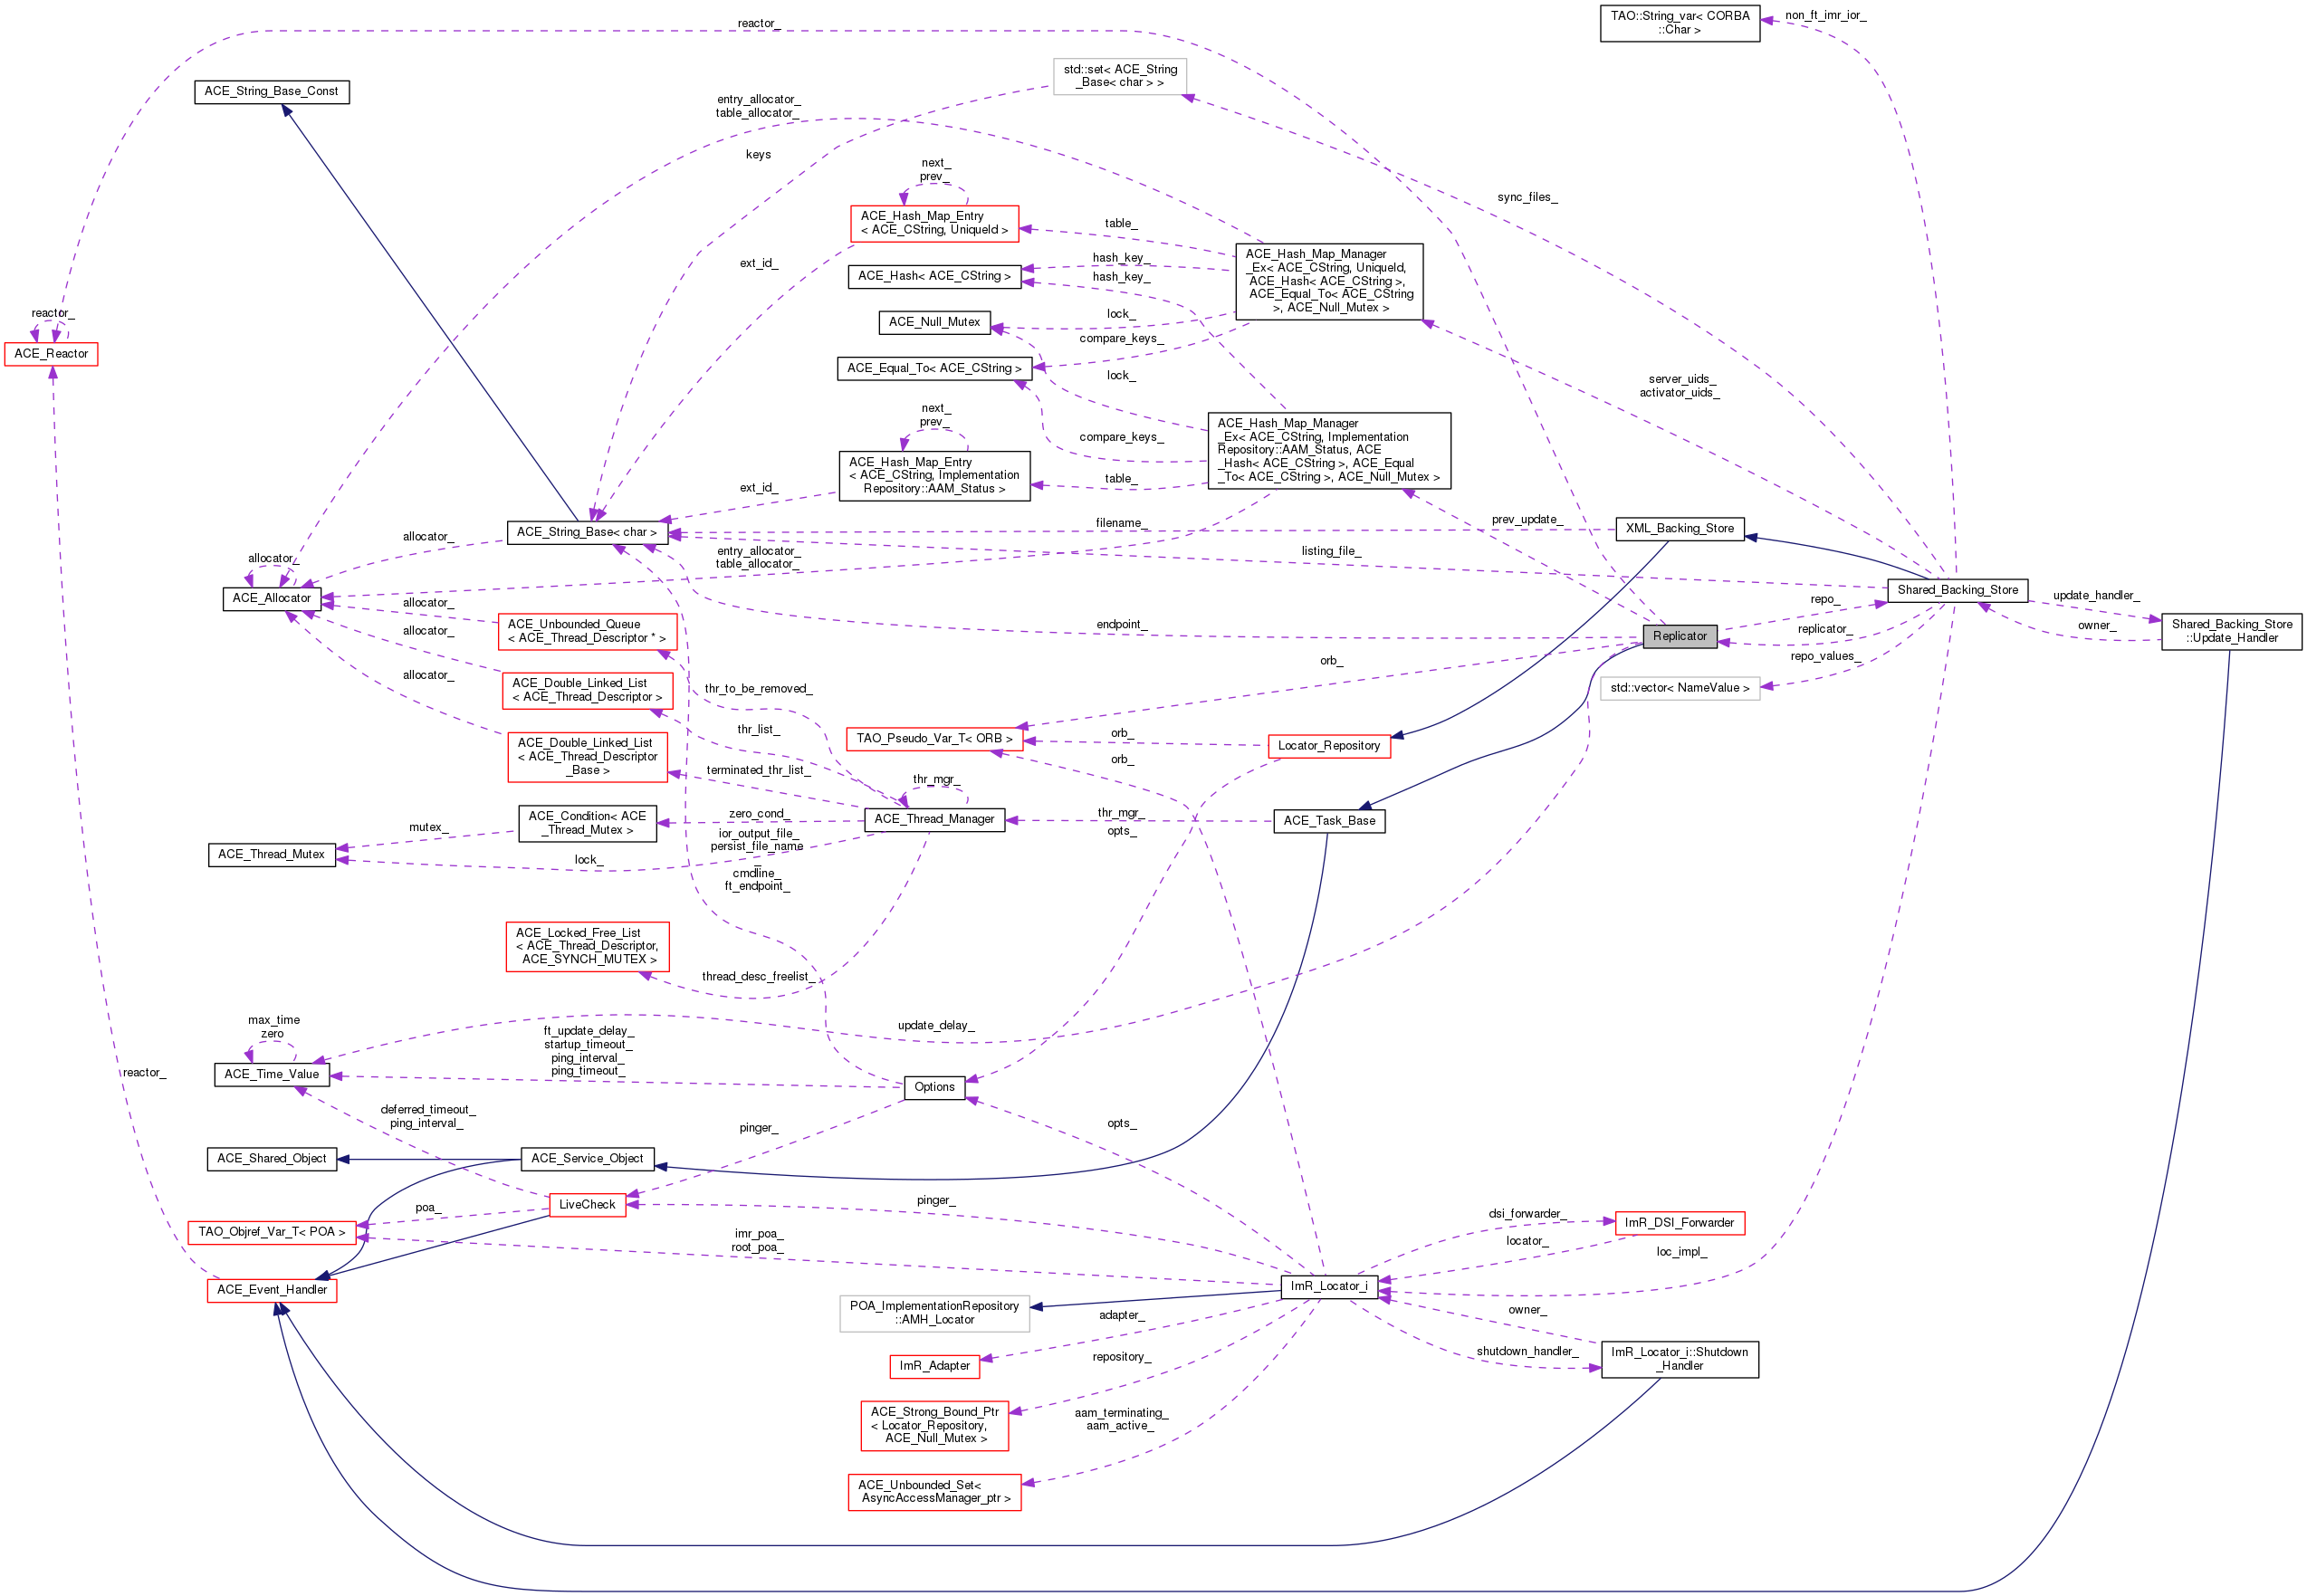Click the ACE_Event_Handler node
This screenshot has height=1596, width=2307.
[x=272, y=1290]
